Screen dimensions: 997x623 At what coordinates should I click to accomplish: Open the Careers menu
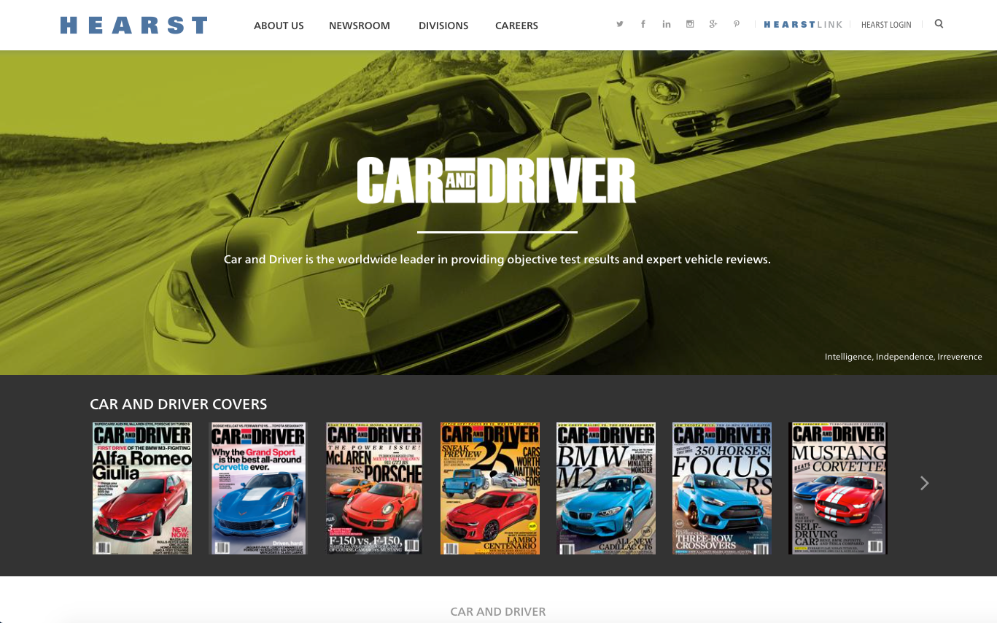click(516, 26)
